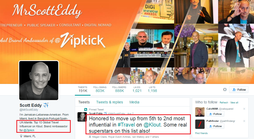Refresh the Who to follow suggestions
This screenshot has width=254, height=139.
(224, 103)
